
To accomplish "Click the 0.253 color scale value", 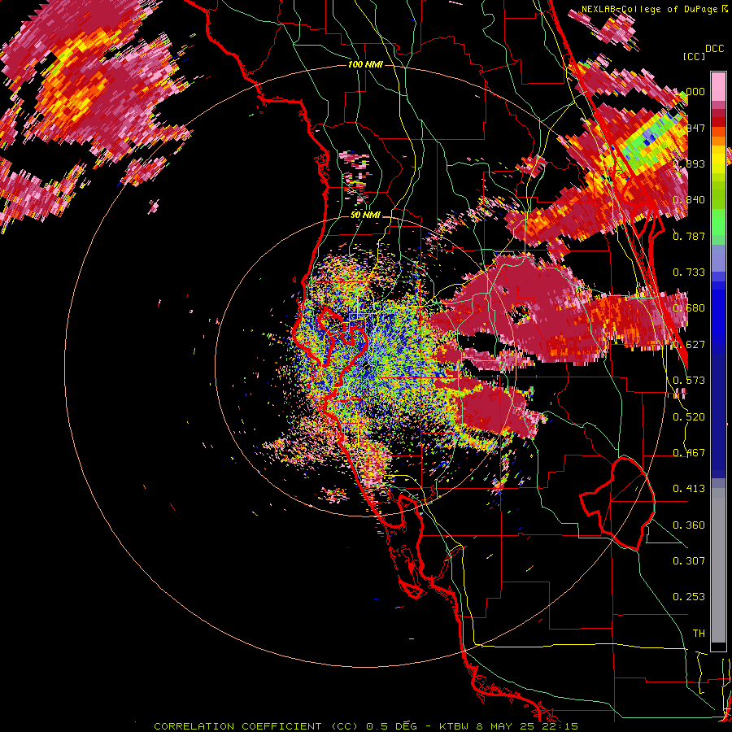I will [x=689, y=597].
